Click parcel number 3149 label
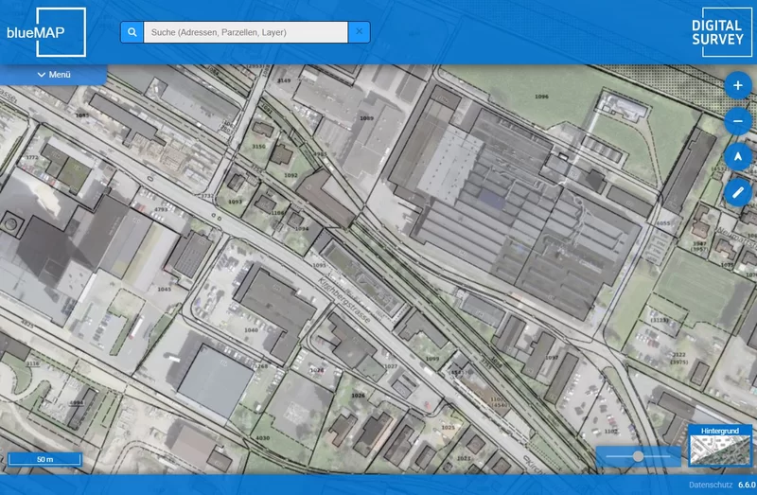The image size is (757, 495). (x=284, y=80)
